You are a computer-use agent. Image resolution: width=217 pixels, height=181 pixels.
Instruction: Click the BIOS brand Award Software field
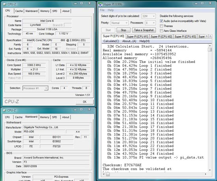tap(56, 158)
